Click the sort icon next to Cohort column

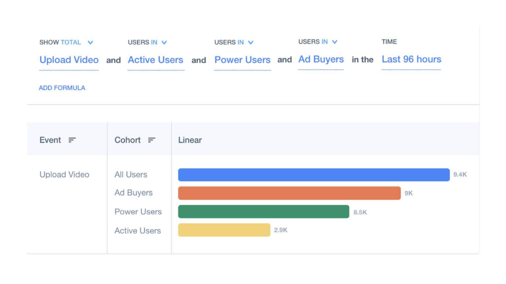coord(151,140)
